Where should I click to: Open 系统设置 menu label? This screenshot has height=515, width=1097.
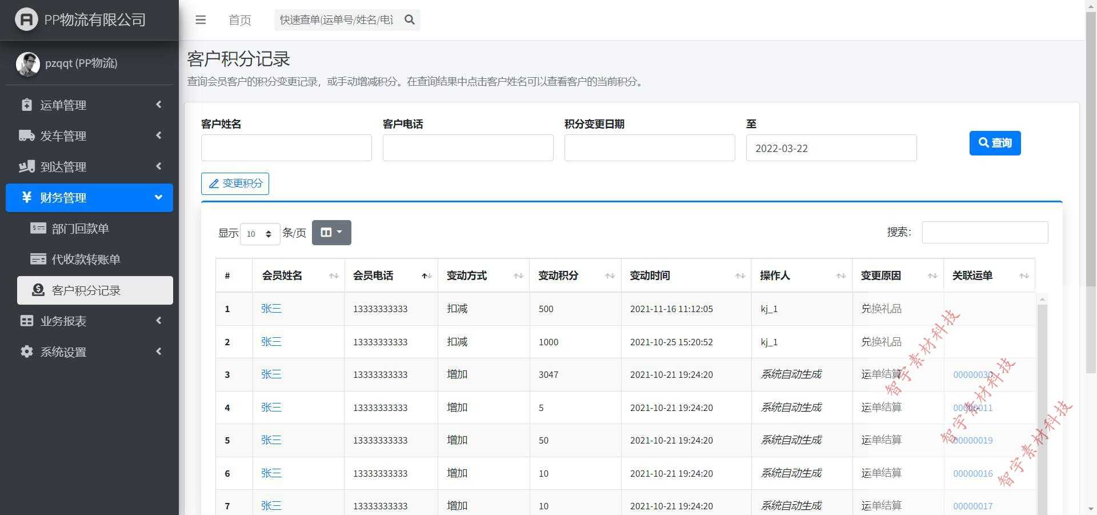pyautogui.click(x=63, y=352)
